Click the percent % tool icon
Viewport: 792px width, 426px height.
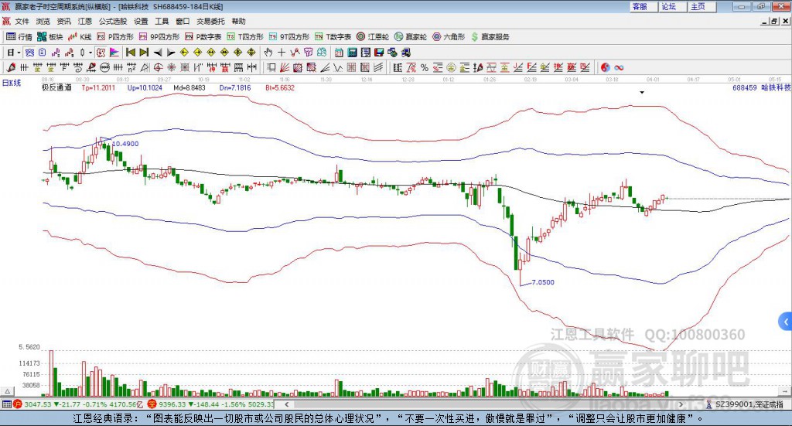point(425,67)
